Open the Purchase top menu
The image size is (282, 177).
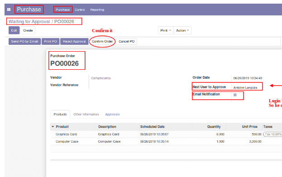pyautogui.click(x=62, y=10)
